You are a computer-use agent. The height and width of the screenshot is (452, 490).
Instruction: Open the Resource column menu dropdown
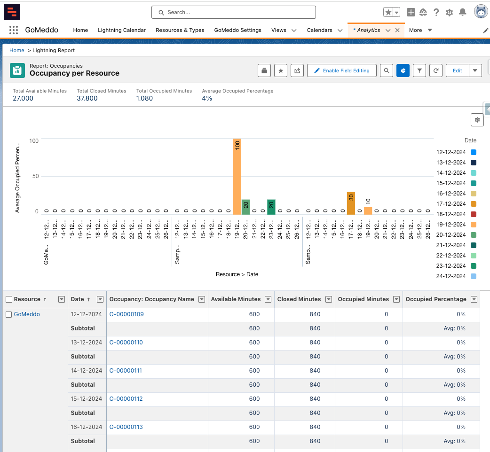point(62,299)
